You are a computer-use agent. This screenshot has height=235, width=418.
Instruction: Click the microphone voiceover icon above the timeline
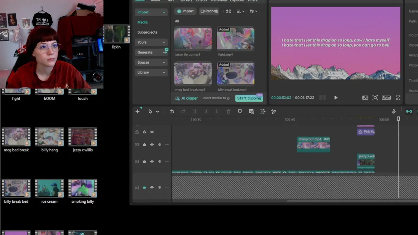click(x=394, y=112)
